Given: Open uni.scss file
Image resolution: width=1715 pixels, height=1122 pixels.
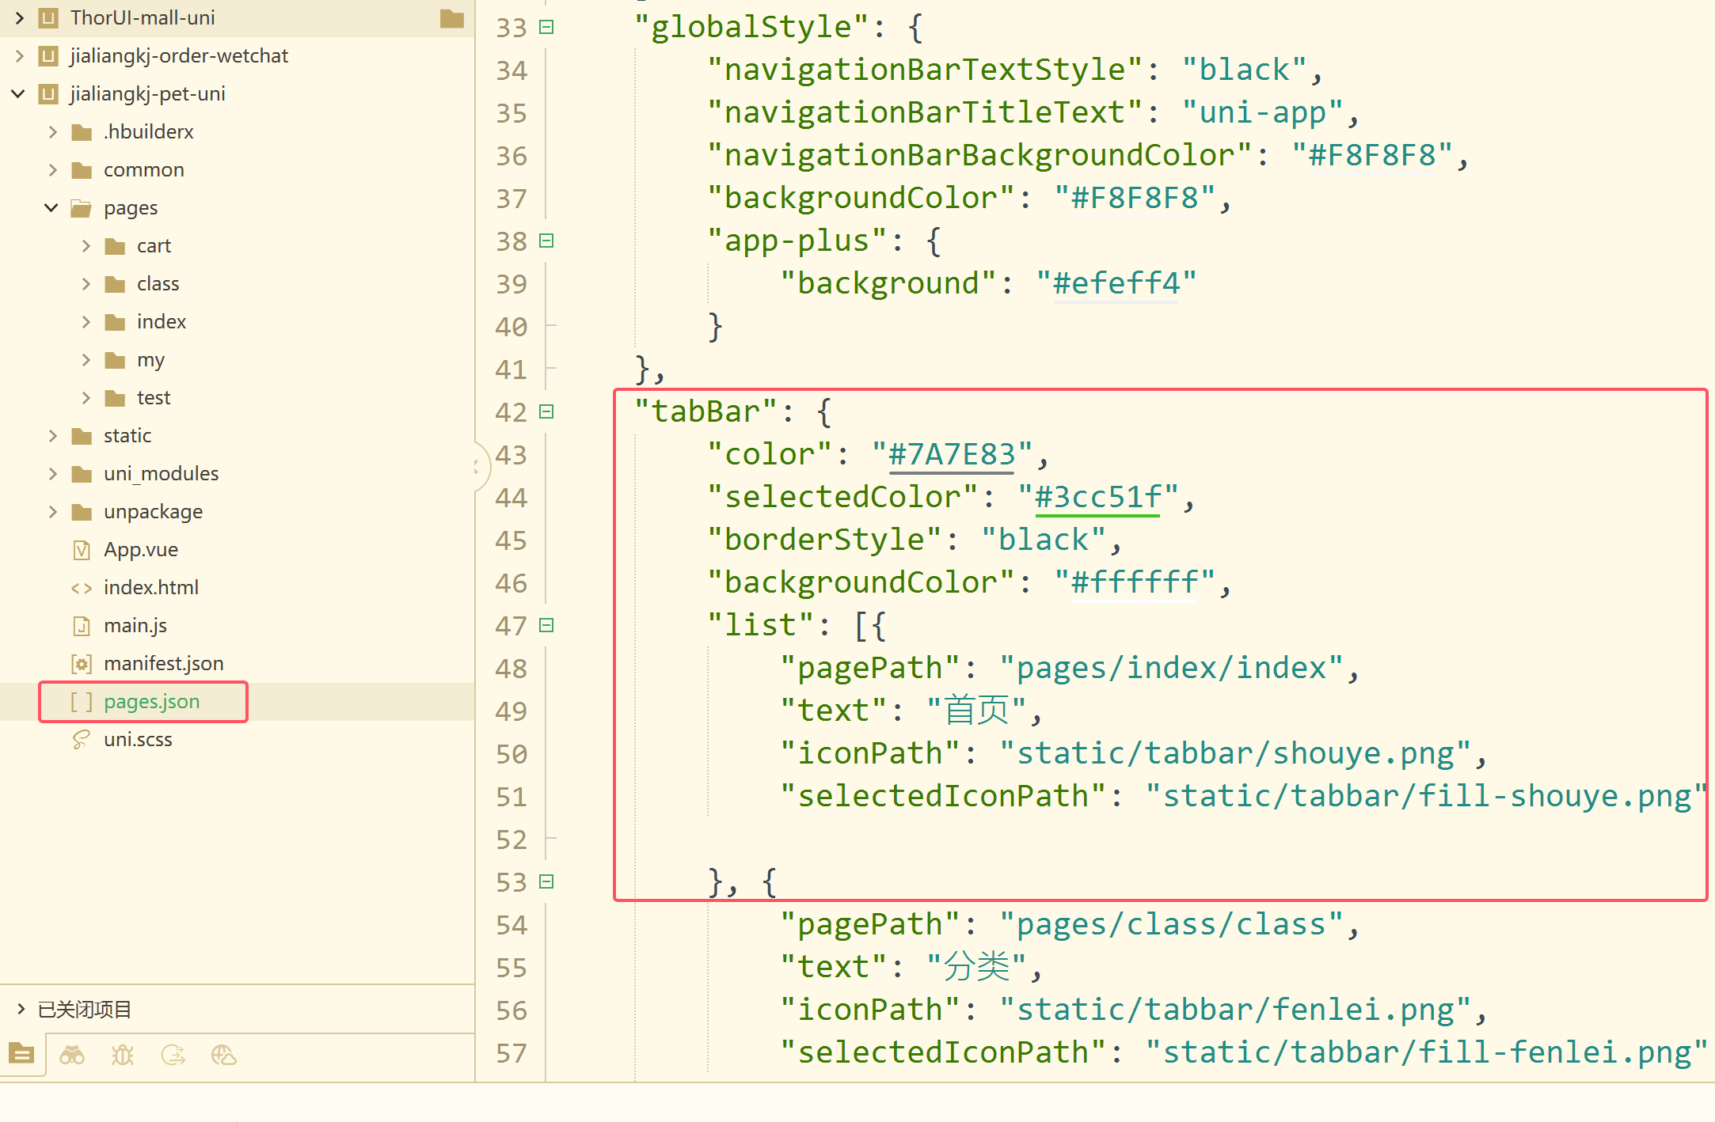Looking at the screenshot, I should [x=138, y=740].
